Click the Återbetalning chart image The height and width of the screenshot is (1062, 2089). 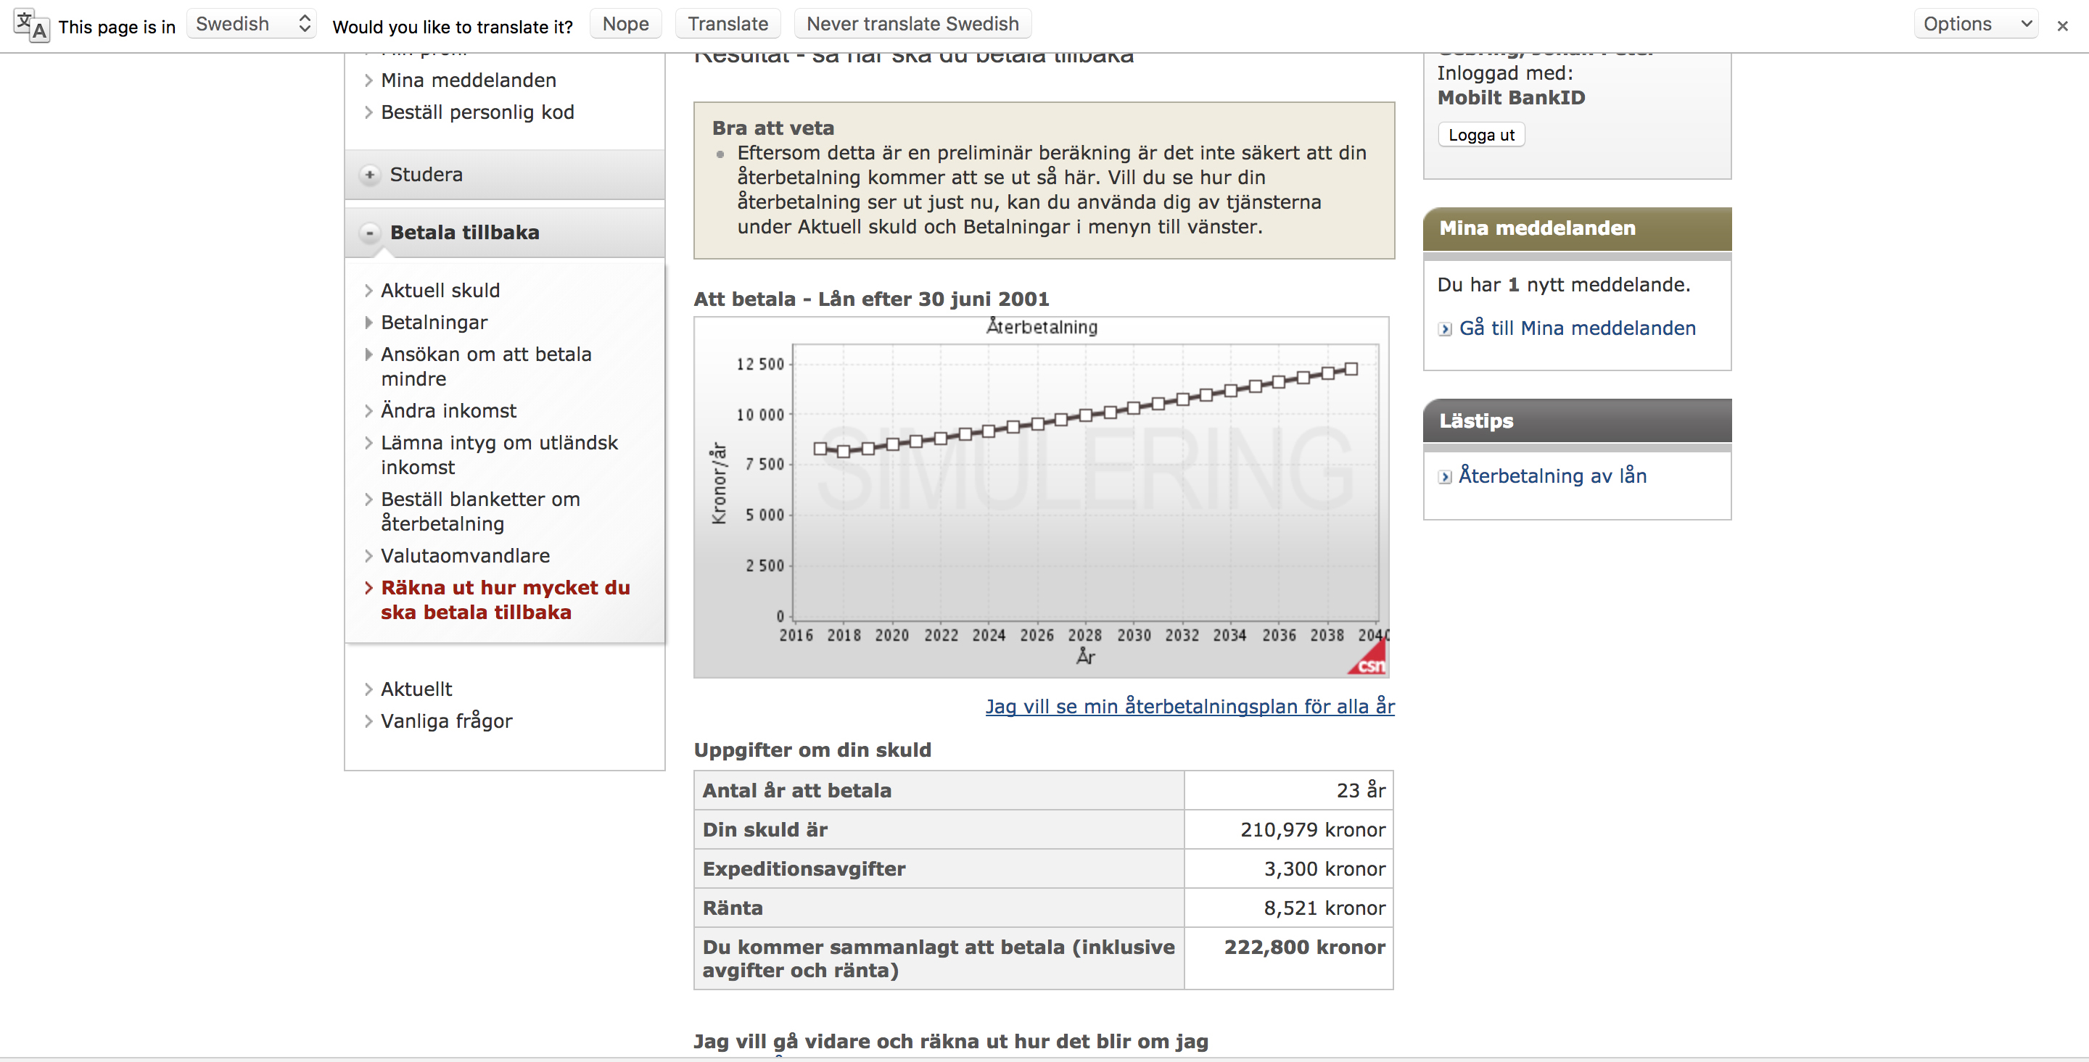coord(1042,497)
